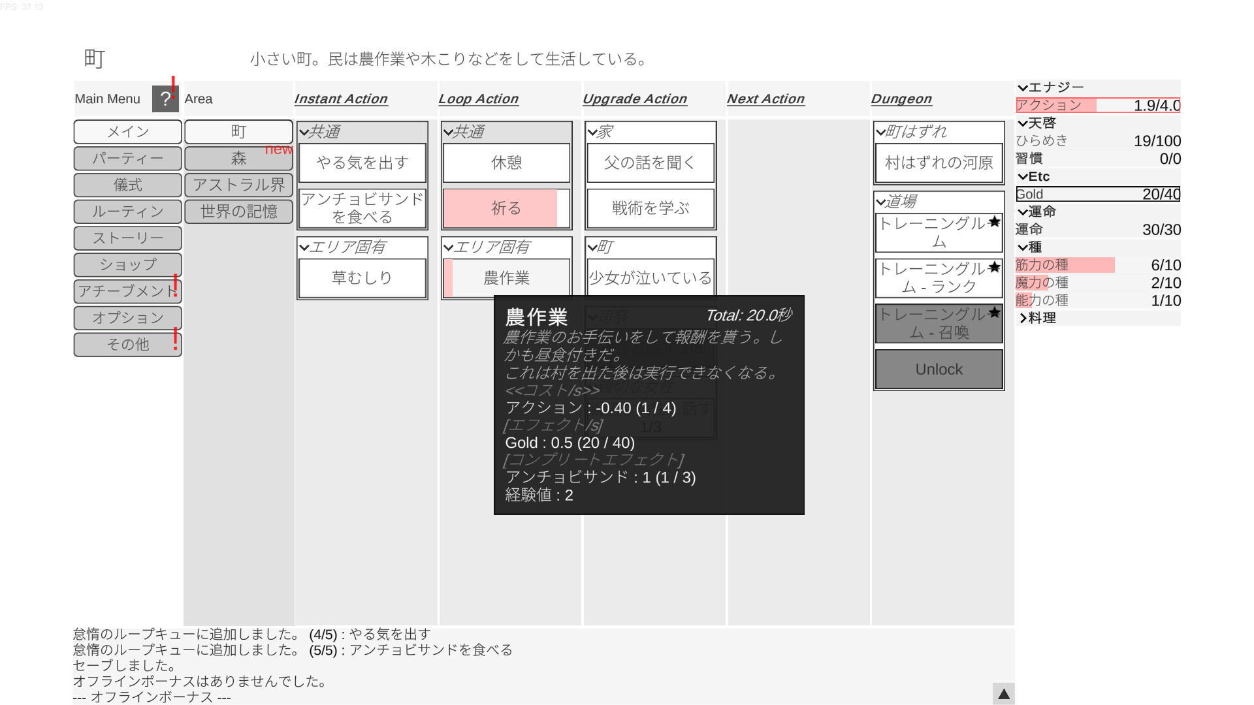Collapse the 家 upgrade group

pyautogui.click(x=592, y=132)
